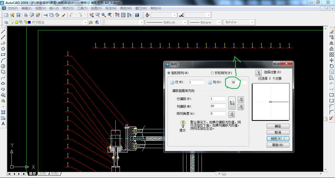Screen dimensions: 335x178
Task: Open the 修改(M) menu
Action: tap(126, 8)
